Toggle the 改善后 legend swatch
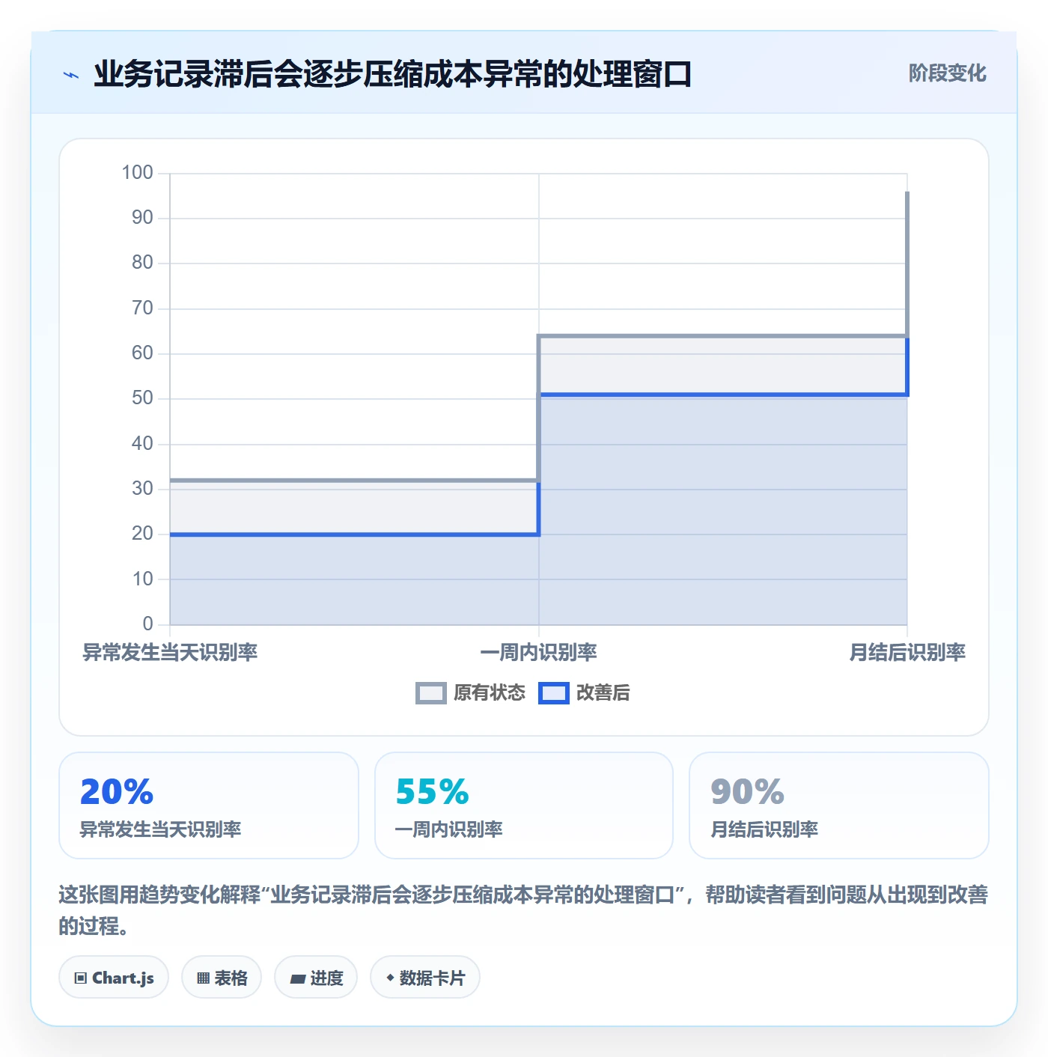 tap(554, 693)
